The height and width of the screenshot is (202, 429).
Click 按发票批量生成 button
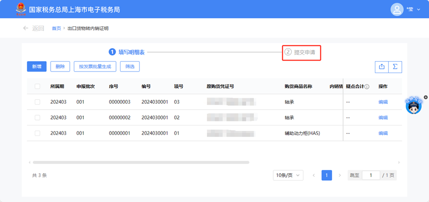click(95, 67)
